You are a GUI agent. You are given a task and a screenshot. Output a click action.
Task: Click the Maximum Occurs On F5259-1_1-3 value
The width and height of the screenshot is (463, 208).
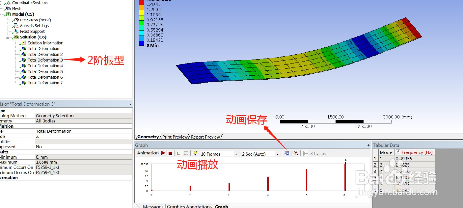(84, 172)
